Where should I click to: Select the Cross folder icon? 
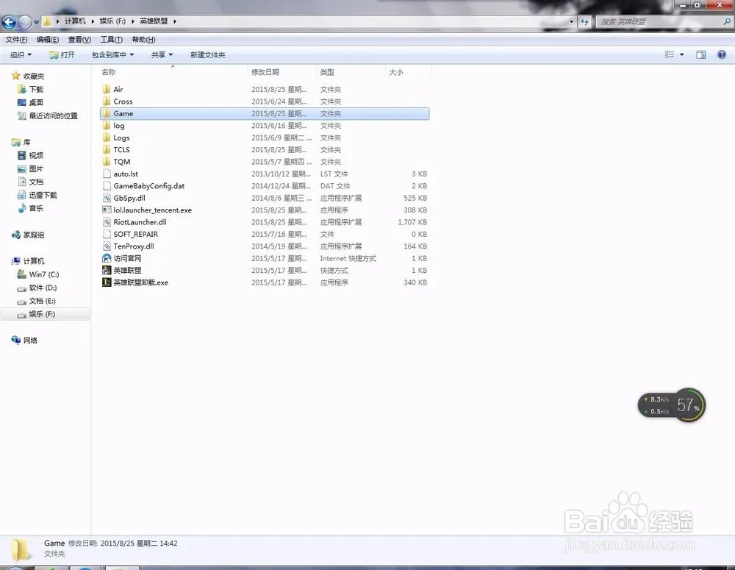coord(107,101)
